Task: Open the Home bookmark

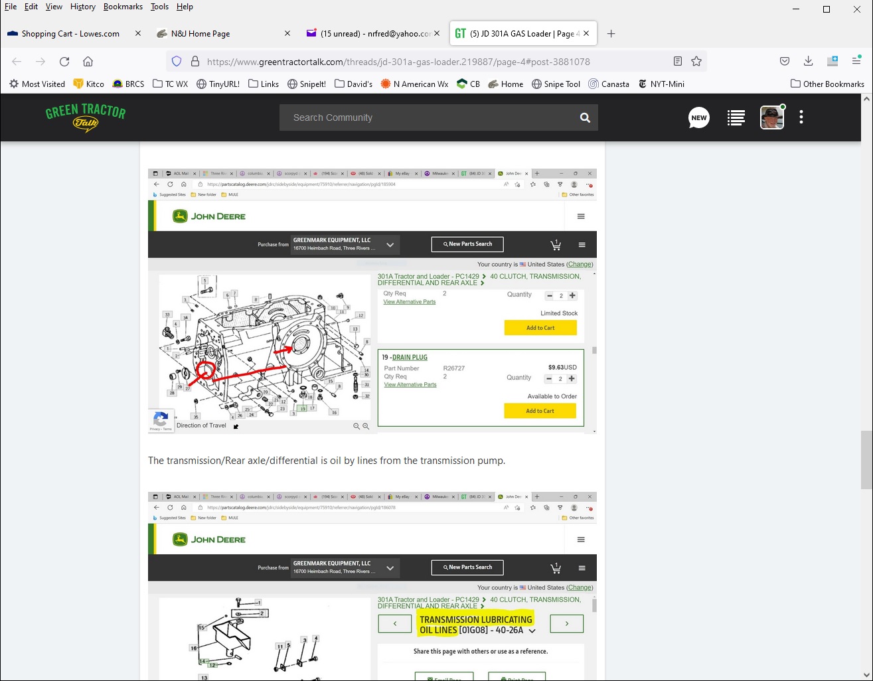Action: 506,84
